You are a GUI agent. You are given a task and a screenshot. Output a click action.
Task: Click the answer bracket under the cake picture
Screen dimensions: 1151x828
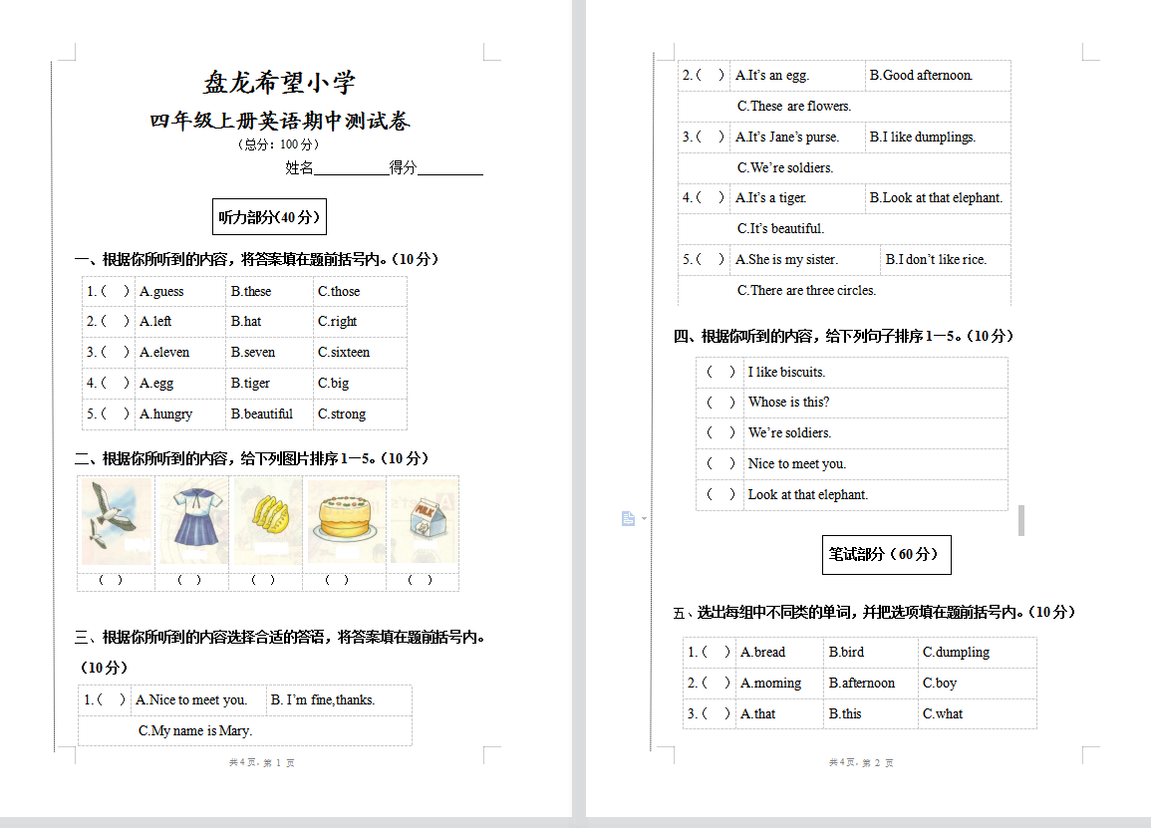337,580
